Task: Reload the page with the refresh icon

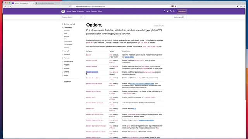Action: pyautogui.click(x=11, y=7)
